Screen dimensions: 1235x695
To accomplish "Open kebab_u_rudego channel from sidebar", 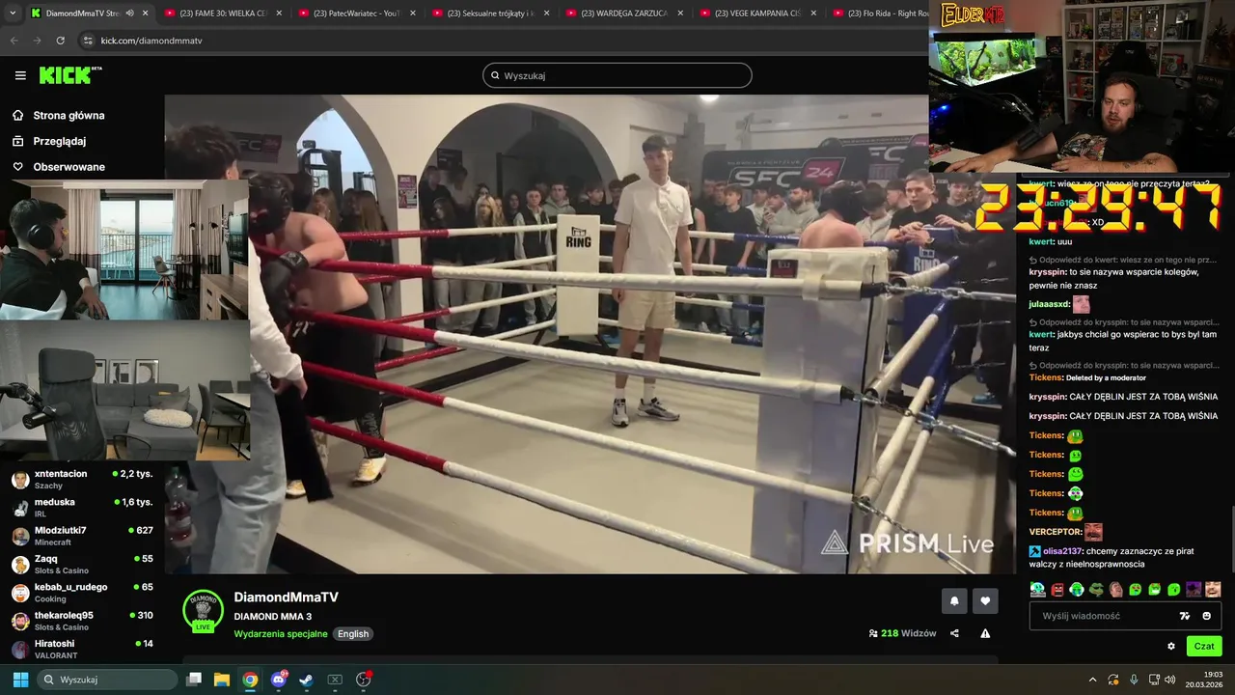I will 83,592.
